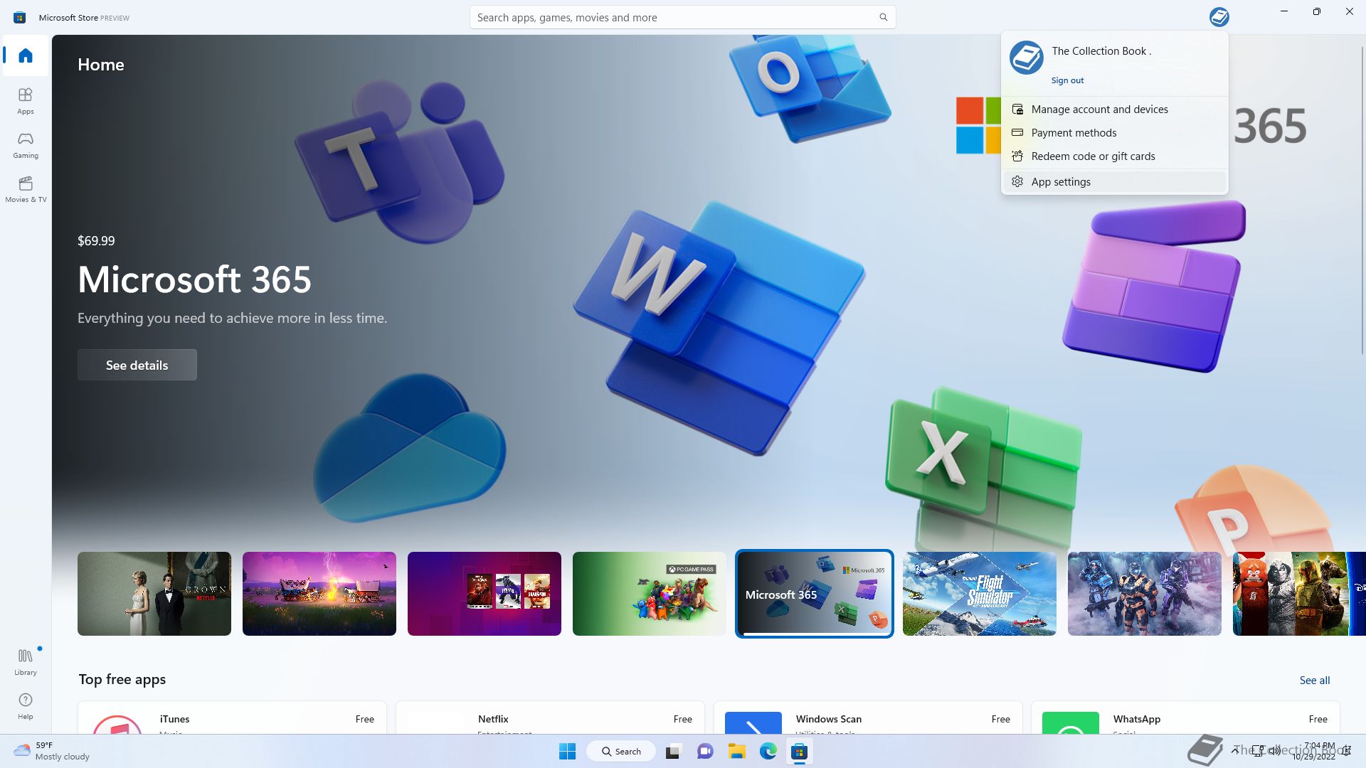Click the Windows Scan app icon
This screenshot has width=1366, height=768.
(x=753, y=722)
